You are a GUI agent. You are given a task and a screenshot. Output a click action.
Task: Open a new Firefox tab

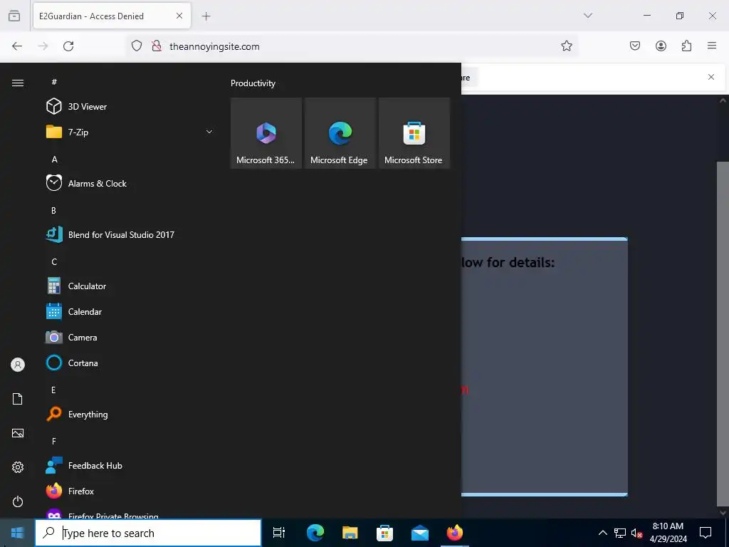[x=206, y=16]
